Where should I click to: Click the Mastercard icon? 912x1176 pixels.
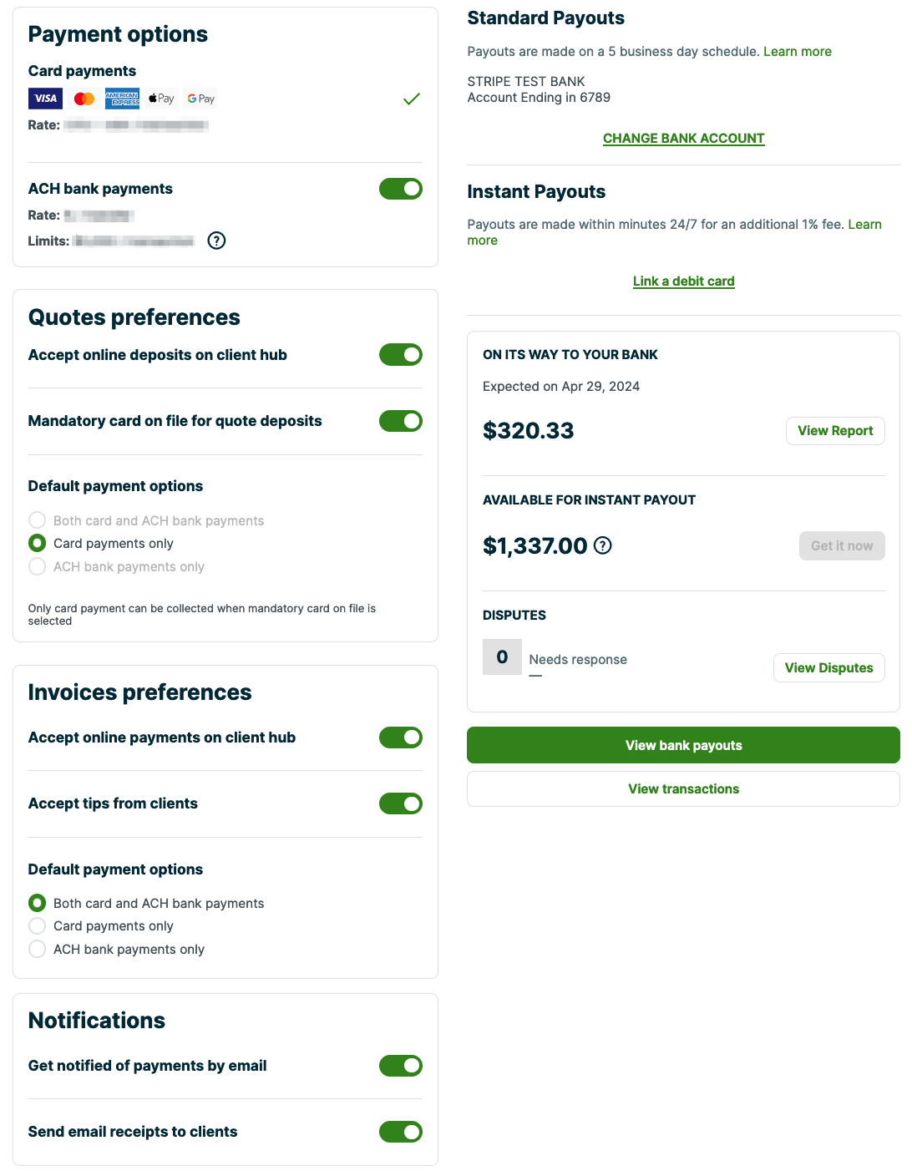tap(84, 98)
